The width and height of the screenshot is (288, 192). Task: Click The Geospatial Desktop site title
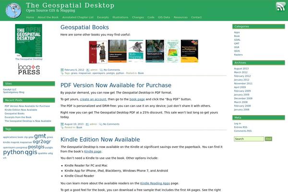[x=70, y=5]
